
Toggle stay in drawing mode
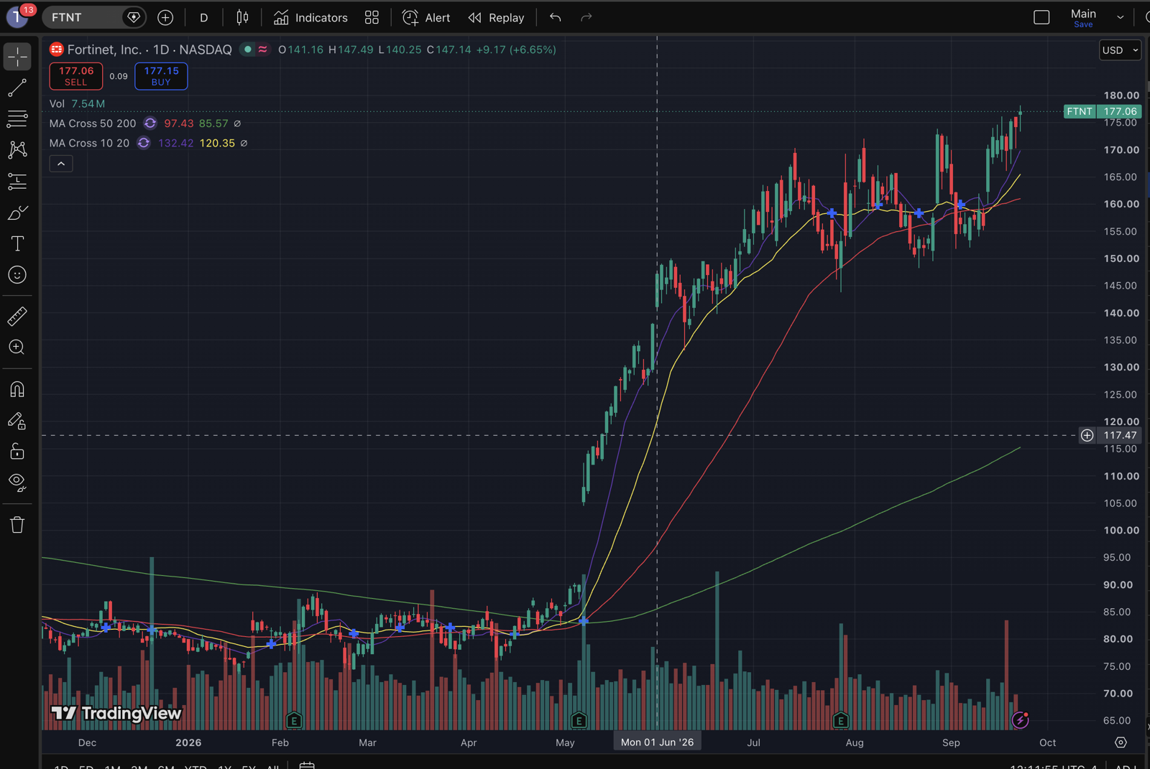tap(17, 421)
